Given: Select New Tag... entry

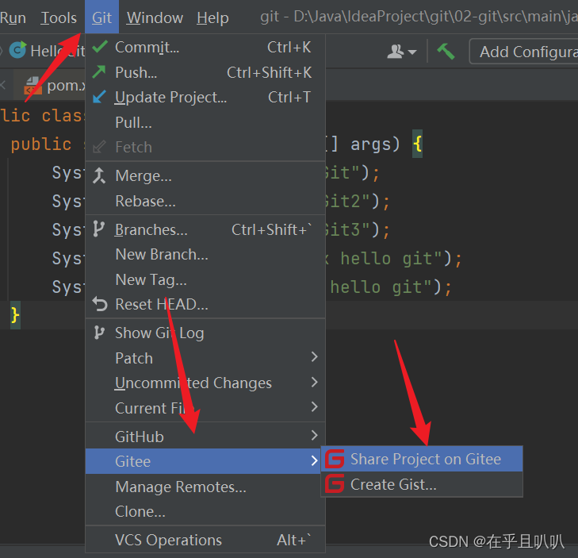Looking at the screenshot, I should (x=205, y=279).
